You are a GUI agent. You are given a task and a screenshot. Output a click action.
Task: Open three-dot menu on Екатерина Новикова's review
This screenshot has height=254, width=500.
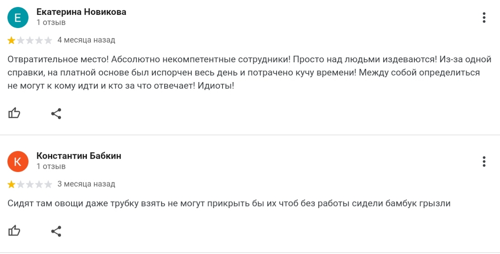click(x=484, y=18)
